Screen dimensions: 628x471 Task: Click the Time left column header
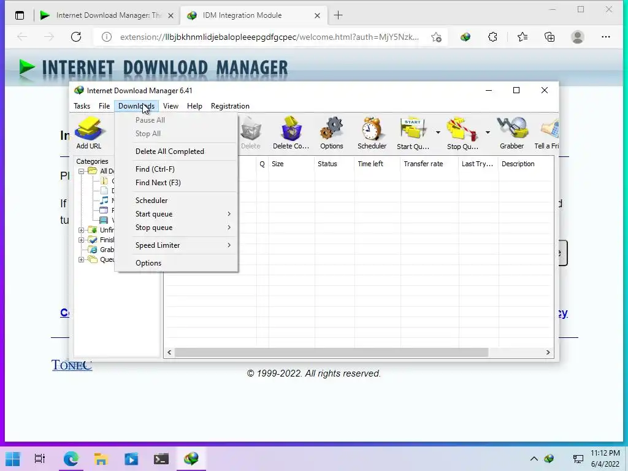click(377, 164)
